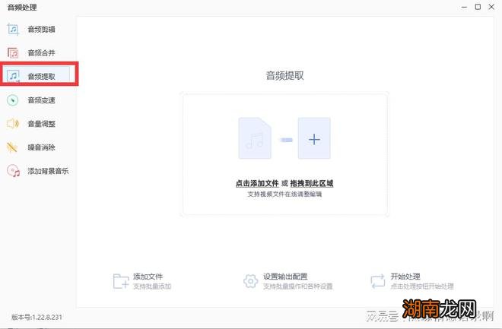Screen dimensions: 502x329
Task: Select the 音频提取 label in sidebar
Action: click(41, 77)
